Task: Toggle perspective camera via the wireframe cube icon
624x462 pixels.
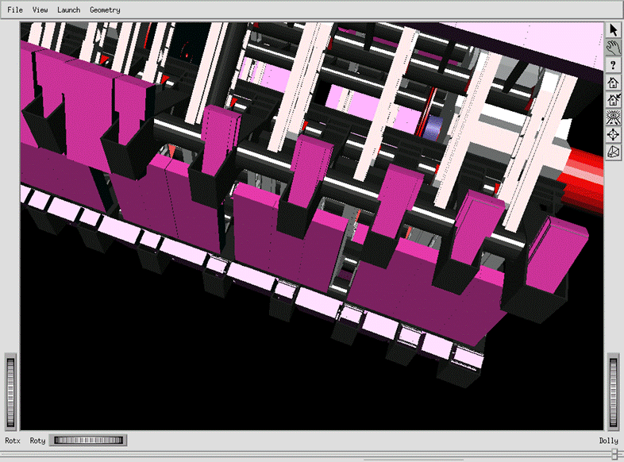Action: 614,152
